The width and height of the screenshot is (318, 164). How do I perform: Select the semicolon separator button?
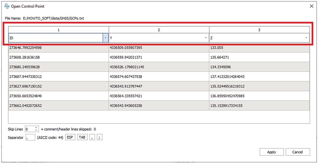coord(99,138)
